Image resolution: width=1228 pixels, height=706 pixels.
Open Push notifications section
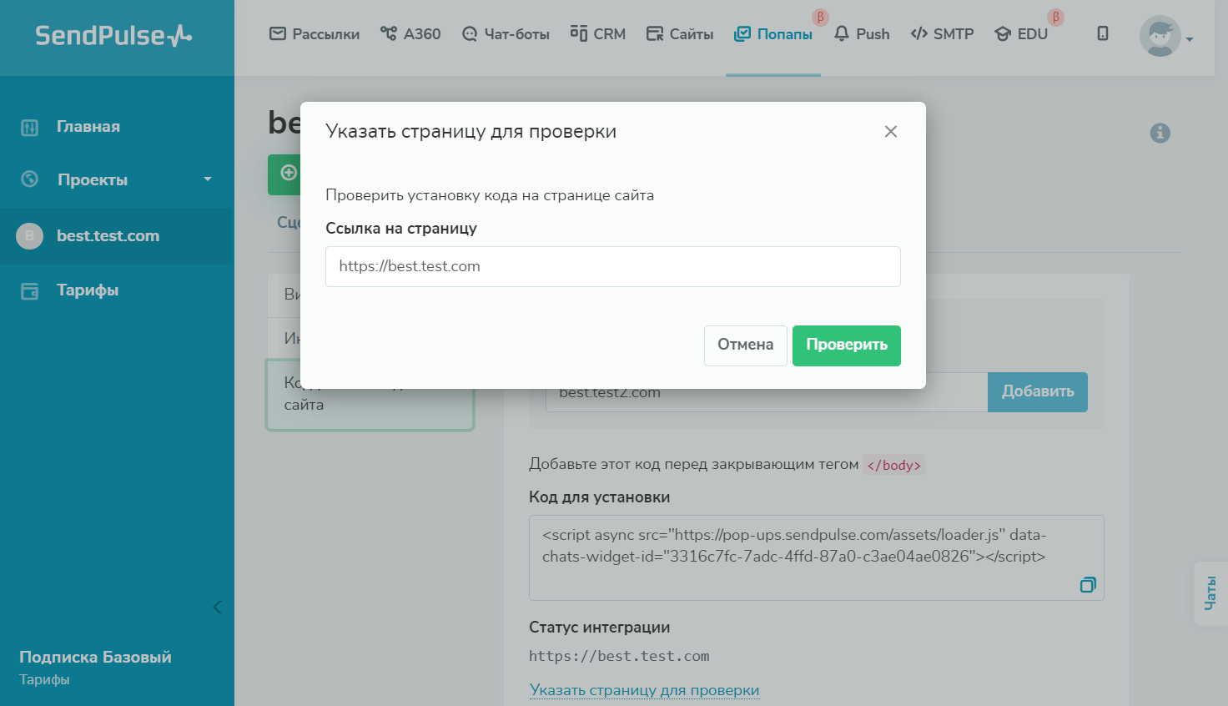pyautogui.click(x=862, y=34)
